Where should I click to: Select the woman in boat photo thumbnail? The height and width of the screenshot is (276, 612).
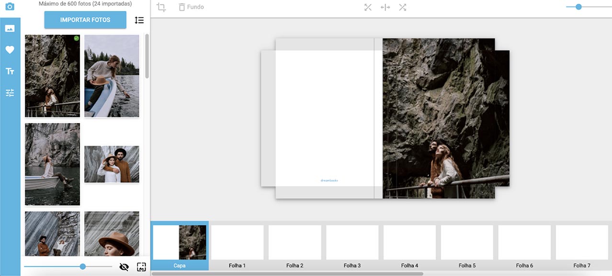[53, 164]
